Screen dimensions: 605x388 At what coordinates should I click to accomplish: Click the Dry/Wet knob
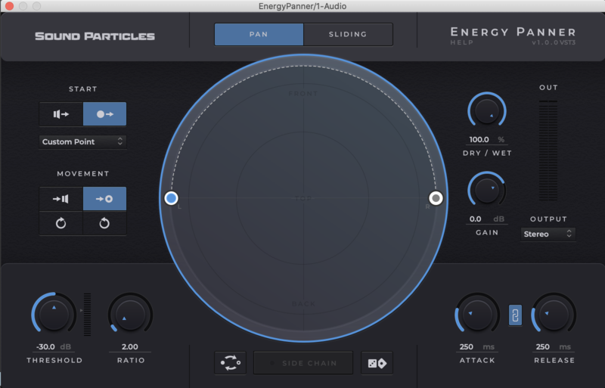tap(487, 110)
